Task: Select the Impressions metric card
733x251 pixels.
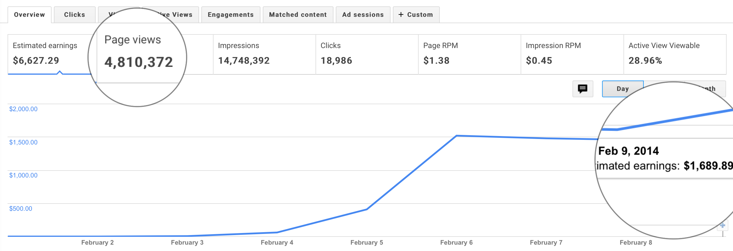Action: pos(264,54)
